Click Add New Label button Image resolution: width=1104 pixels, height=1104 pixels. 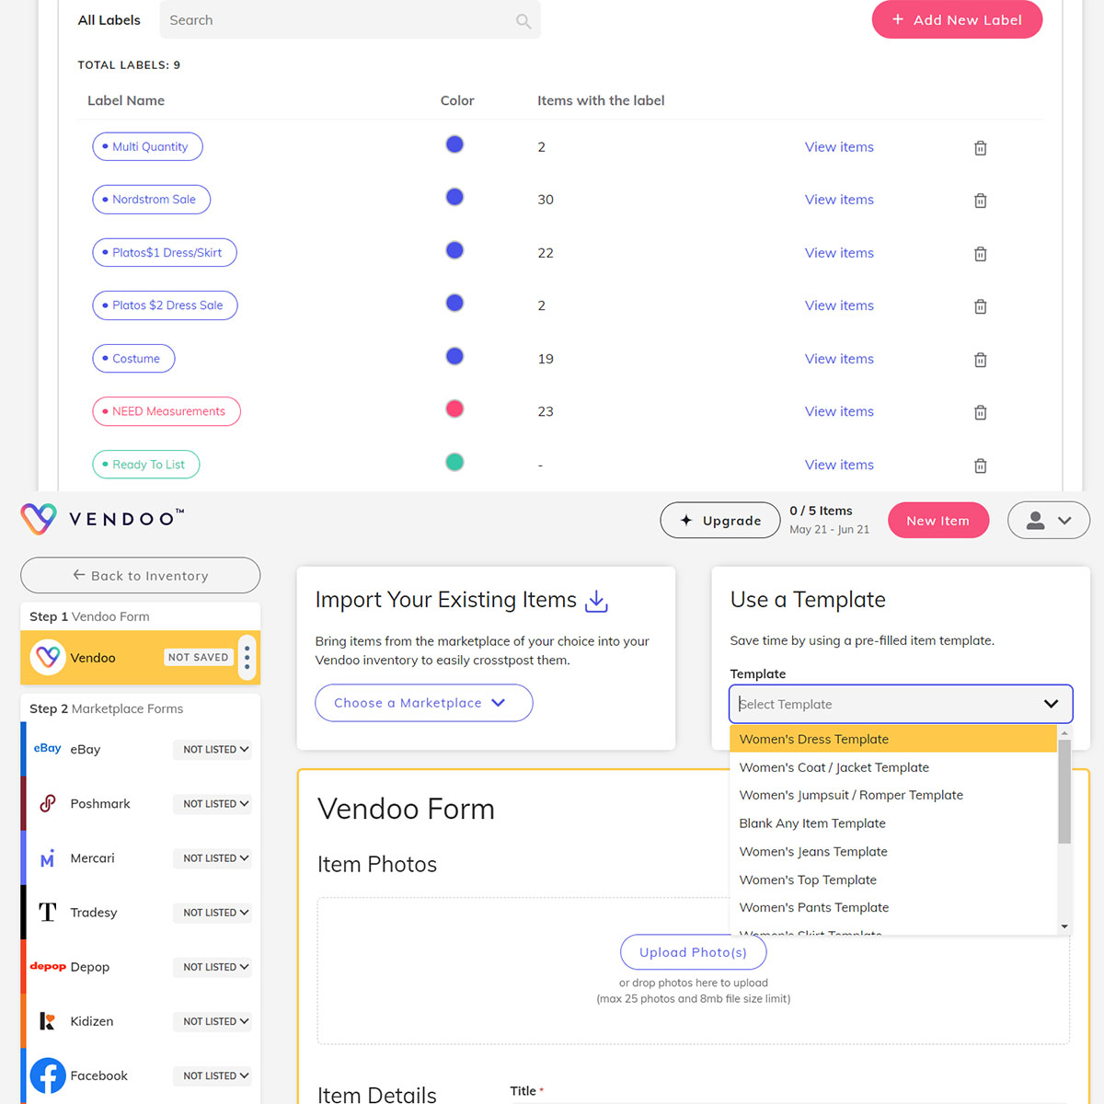(957, 19)
